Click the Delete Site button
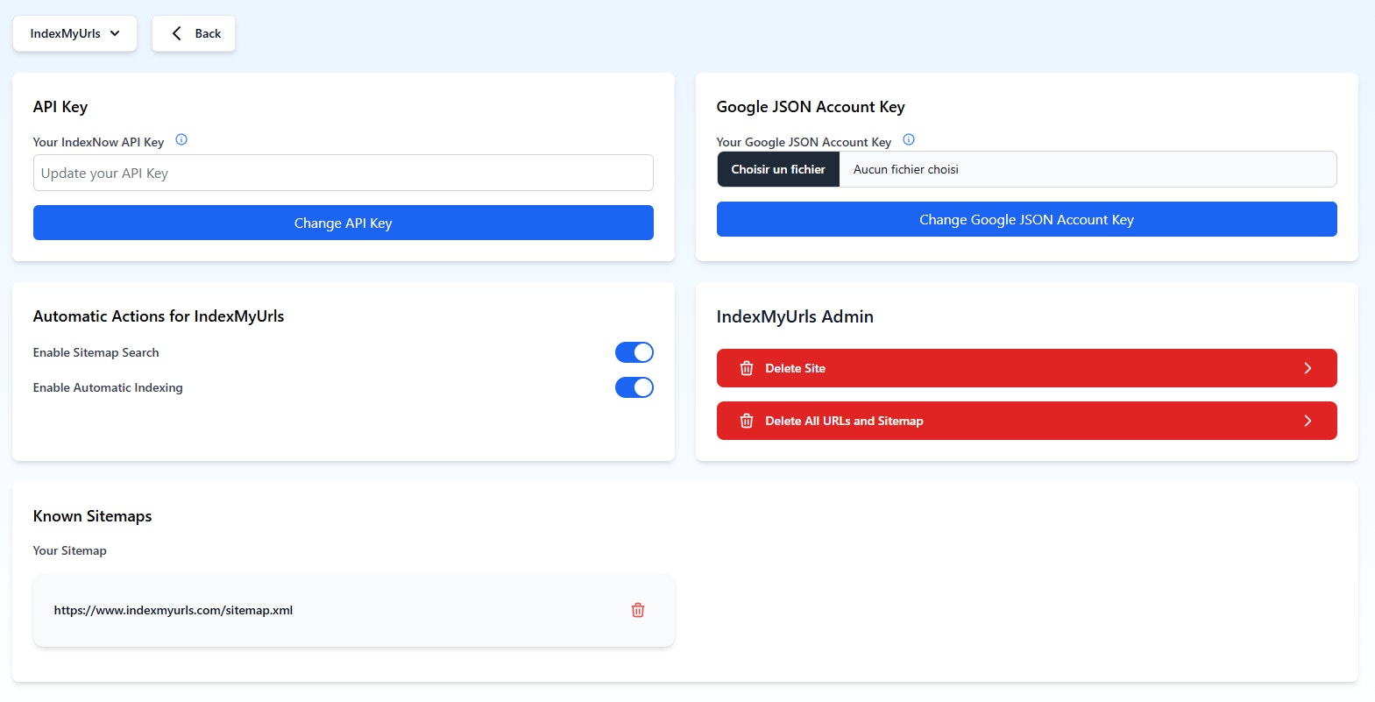The image size is (1375, 702). tap(1027, 368)
